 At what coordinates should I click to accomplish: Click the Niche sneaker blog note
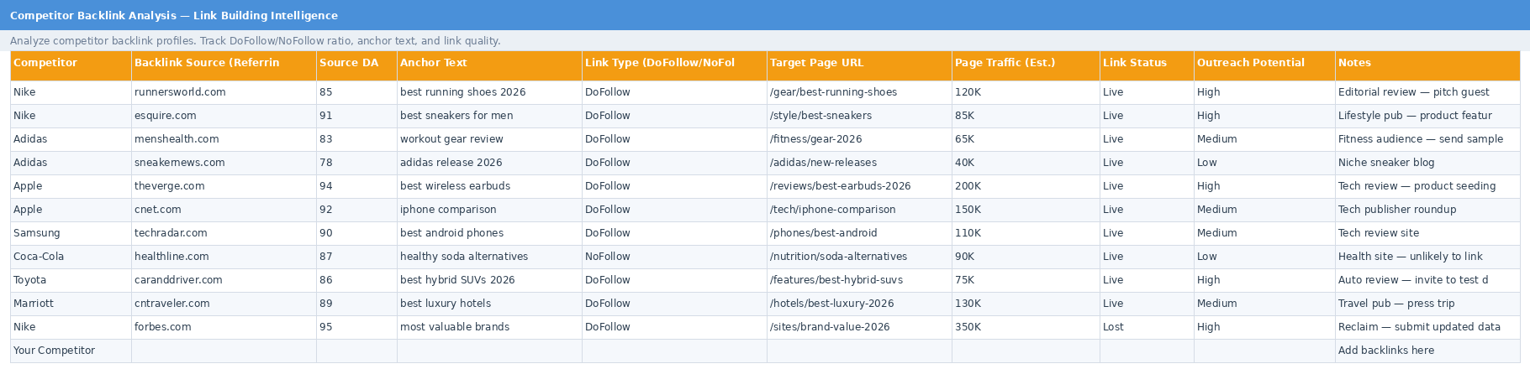pyautogui.click(x=1427, y=164)
